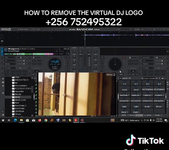Click SYNC button on right deck
This screenshot has width=169, height=150.
[121, 74]
